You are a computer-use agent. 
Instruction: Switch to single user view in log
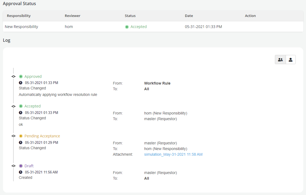pyautogui.click(x=291, y=60)
